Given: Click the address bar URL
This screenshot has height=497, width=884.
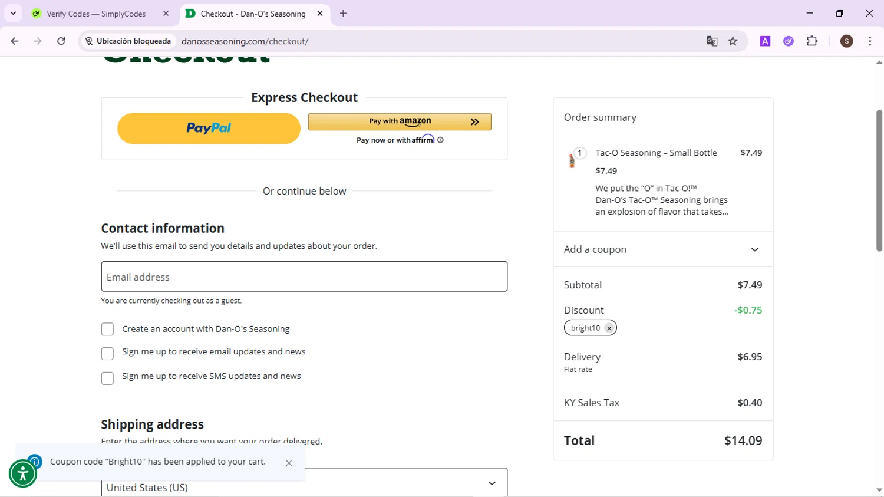Looking at the screenshot, I should [245, 41].
